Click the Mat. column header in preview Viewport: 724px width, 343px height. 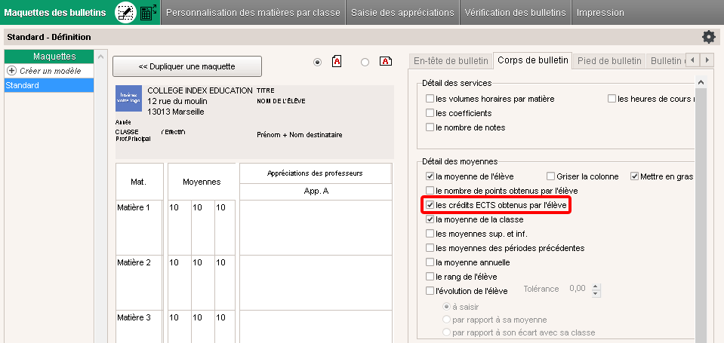tap(139, 182)
